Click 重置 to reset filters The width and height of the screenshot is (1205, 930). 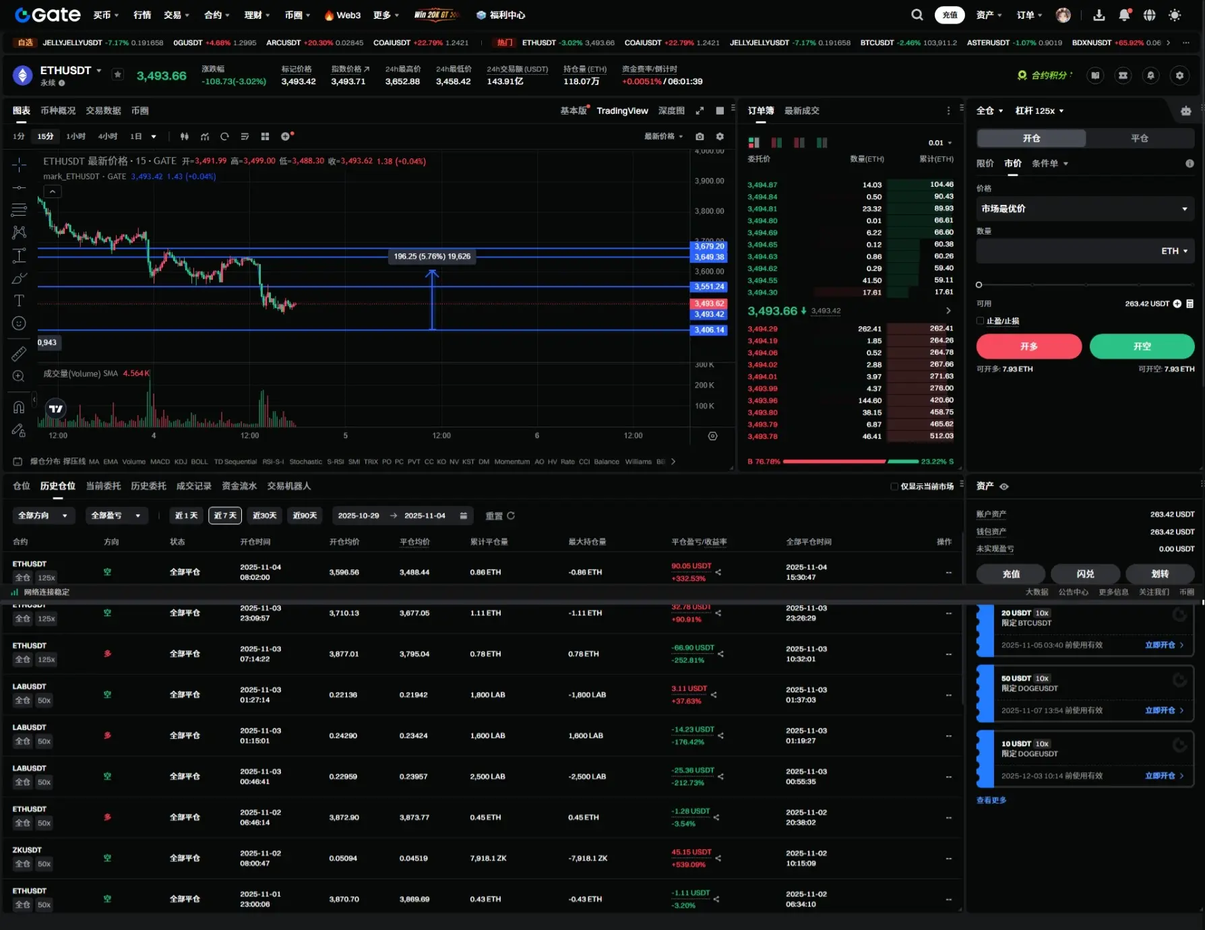coord(500,516)
